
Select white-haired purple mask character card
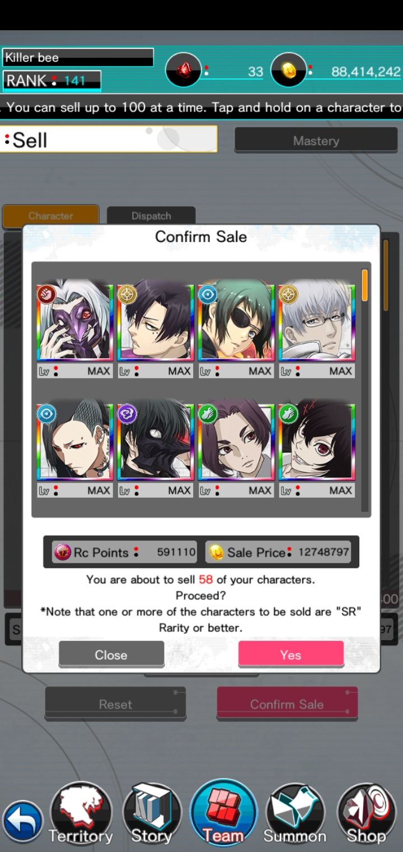click(x=75, y=322)
